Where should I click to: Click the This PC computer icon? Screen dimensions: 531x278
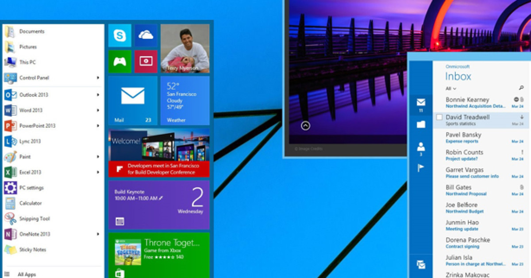pyautogui.click(x=10, y=62)
